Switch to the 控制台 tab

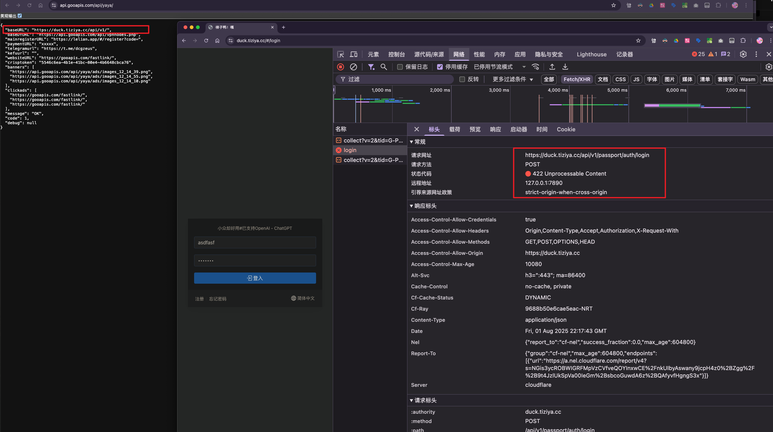click(396, 55)
